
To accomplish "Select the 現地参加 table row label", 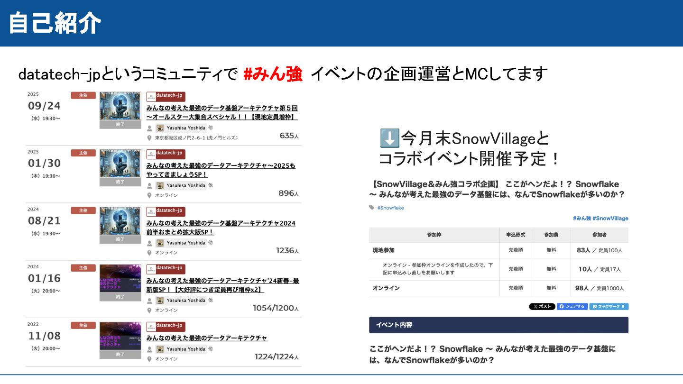I will [383, 250].
